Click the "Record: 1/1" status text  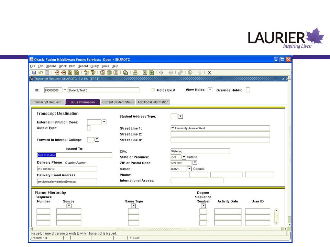(x=39, y=238)
